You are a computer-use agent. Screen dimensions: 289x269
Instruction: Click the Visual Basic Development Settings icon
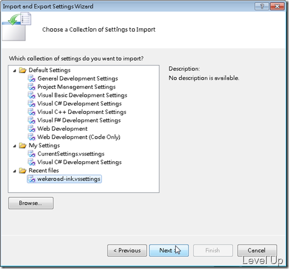click(32, 95)
